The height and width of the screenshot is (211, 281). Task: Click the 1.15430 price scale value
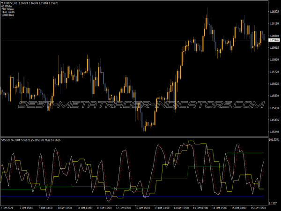[x=274, y=108]
